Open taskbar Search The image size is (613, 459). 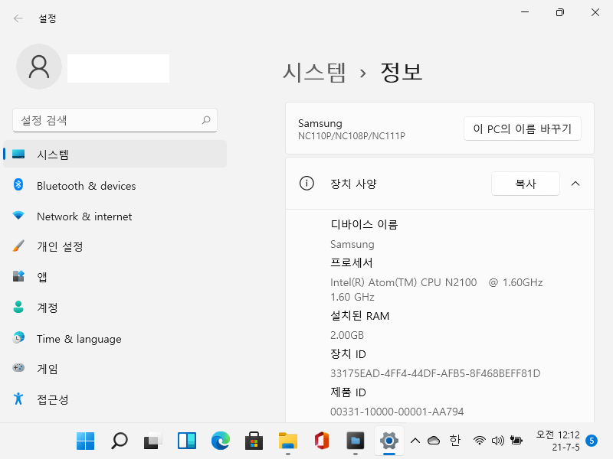[x=120, y=441]
